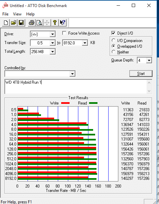The width and height of the screenshot is (159, 204).
Task: Open the File menu
Action: 5,14
